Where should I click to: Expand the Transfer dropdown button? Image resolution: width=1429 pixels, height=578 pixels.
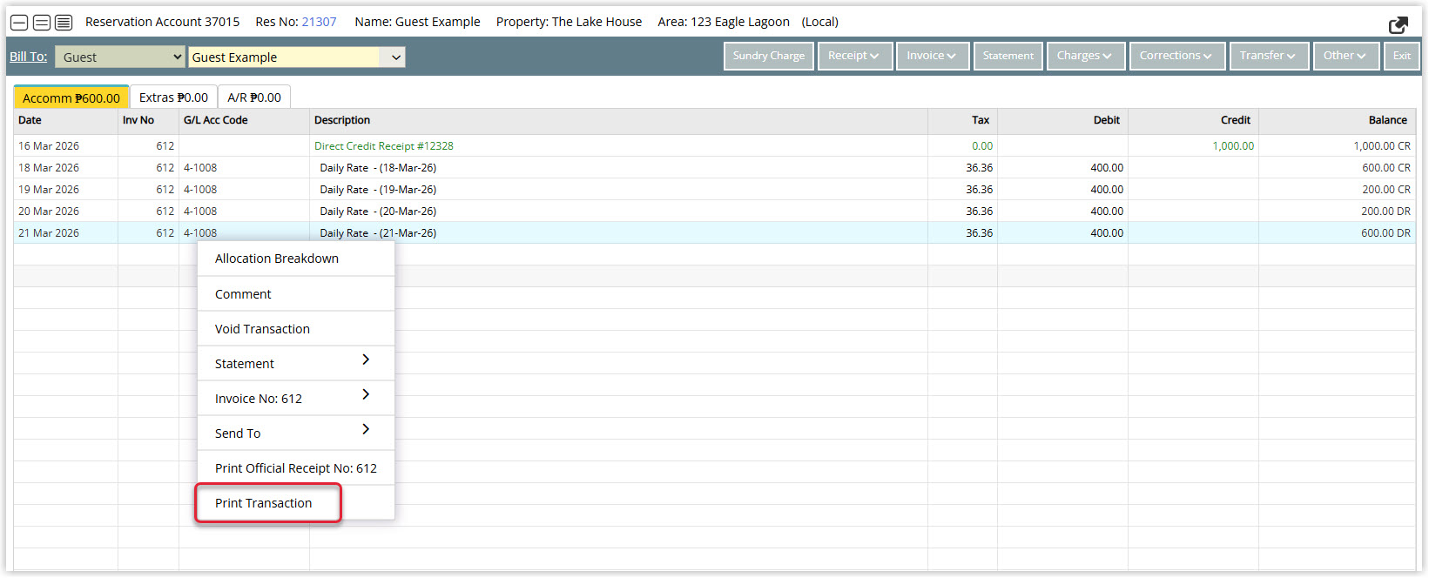point(1268,56)
